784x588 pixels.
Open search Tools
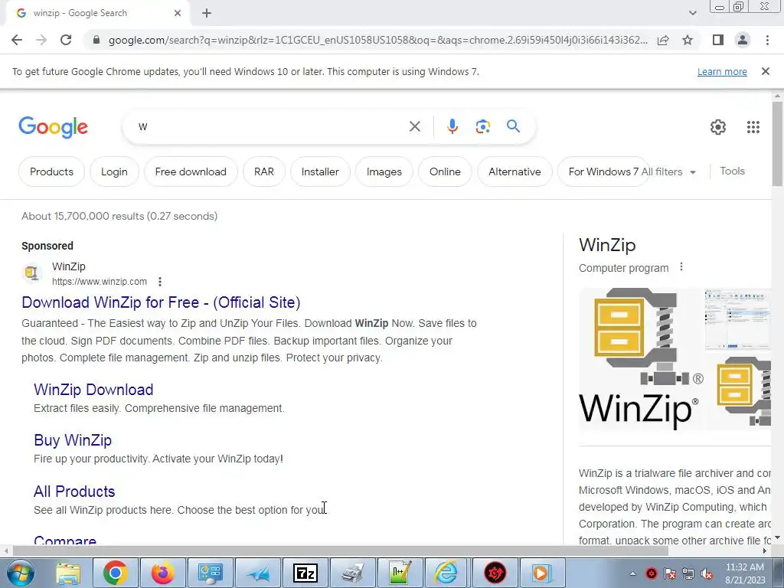732,171
